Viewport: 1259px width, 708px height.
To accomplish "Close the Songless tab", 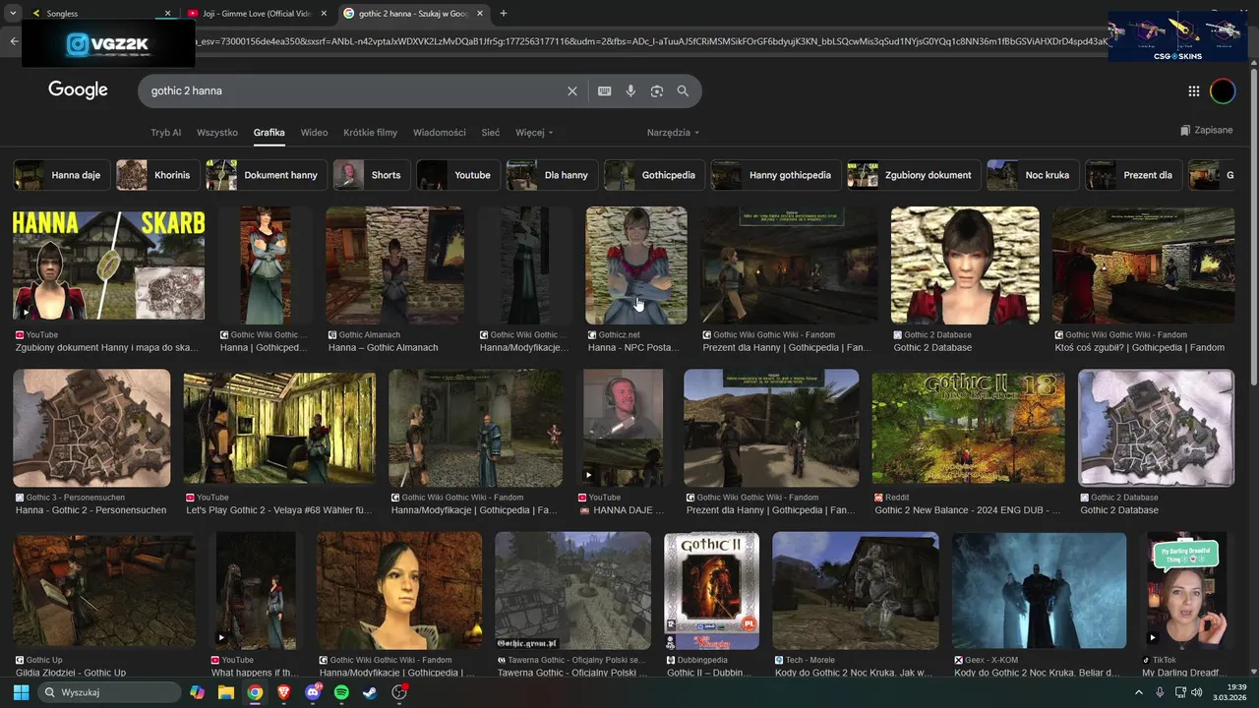I will point(167,14).
